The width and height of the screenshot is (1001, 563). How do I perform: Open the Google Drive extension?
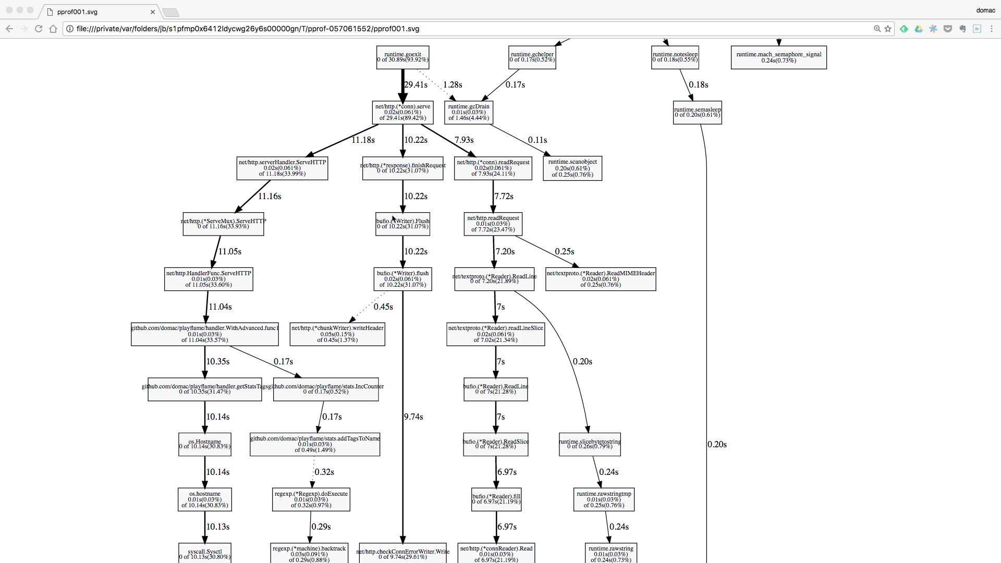[919, 29]
